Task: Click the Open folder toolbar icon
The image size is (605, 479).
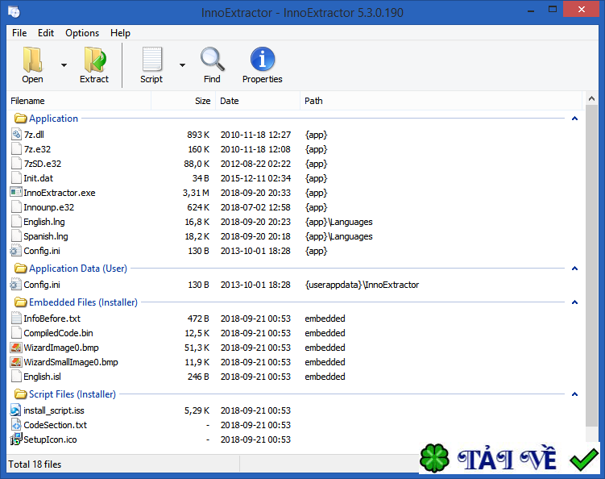Action: 32,60
